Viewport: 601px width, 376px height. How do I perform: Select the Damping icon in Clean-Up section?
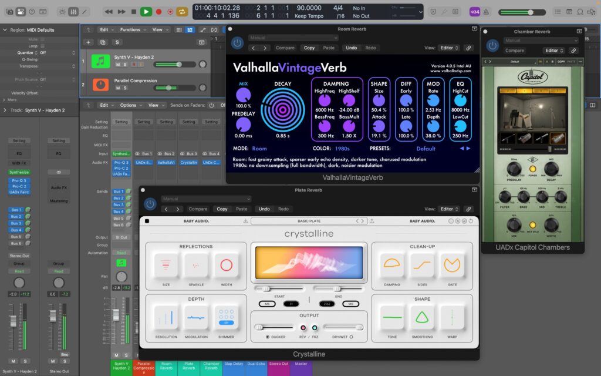pos(391,266)
